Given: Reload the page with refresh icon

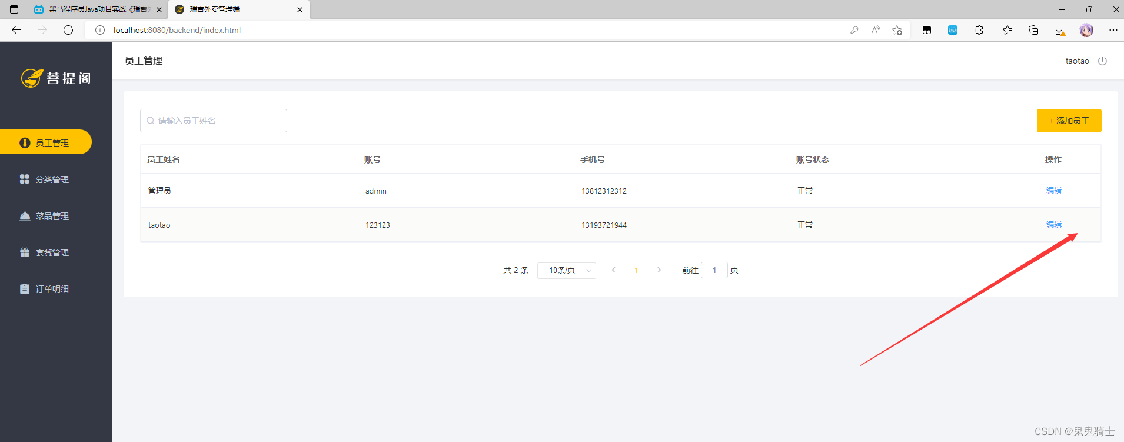Looking at the screenshot, I should point(68,30).
